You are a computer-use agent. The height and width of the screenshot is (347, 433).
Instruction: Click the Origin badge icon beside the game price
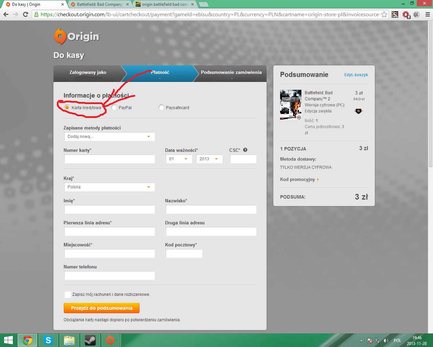pos(359,111)
